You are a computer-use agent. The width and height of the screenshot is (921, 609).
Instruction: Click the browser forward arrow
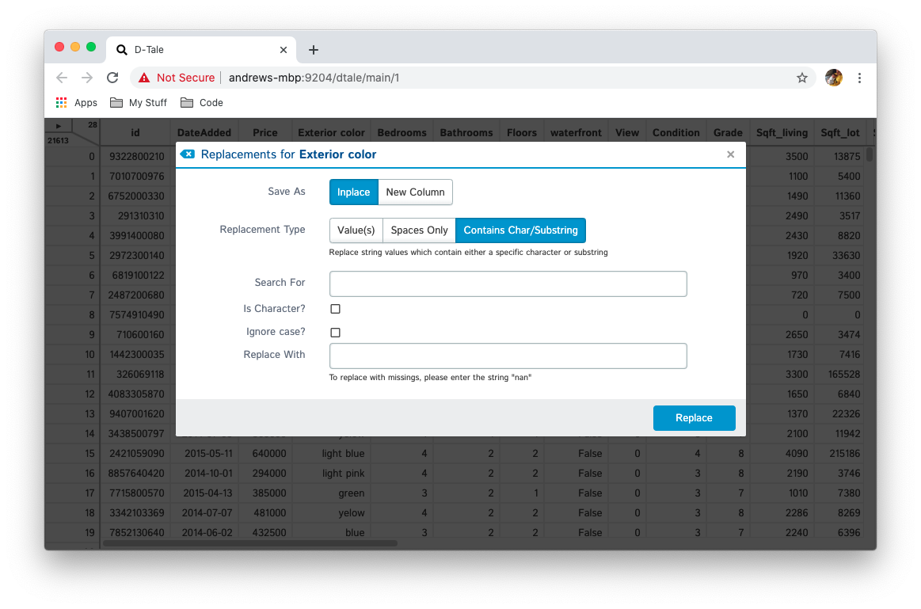pyautogui.click(x=87, y=78)
